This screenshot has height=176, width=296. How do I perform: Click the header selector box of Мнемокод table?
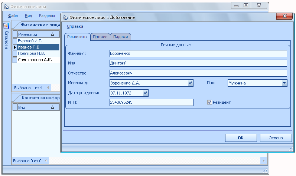[15, 34]
